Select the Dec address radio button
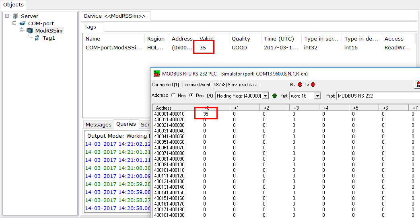The width and height of the screenshot is (420, 218). [191, 96]
